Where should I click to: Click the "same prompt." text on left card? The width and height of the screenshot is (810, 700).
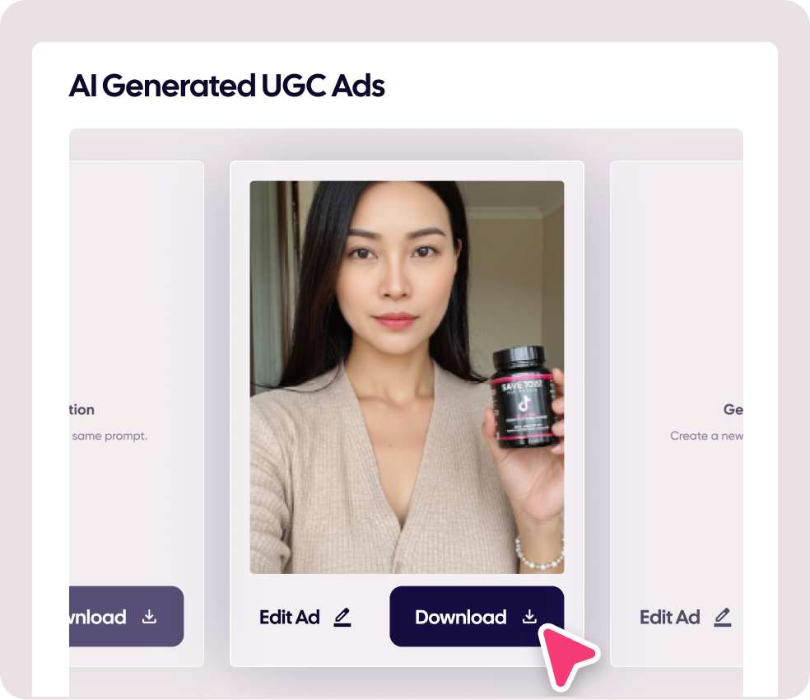point(109,436)
